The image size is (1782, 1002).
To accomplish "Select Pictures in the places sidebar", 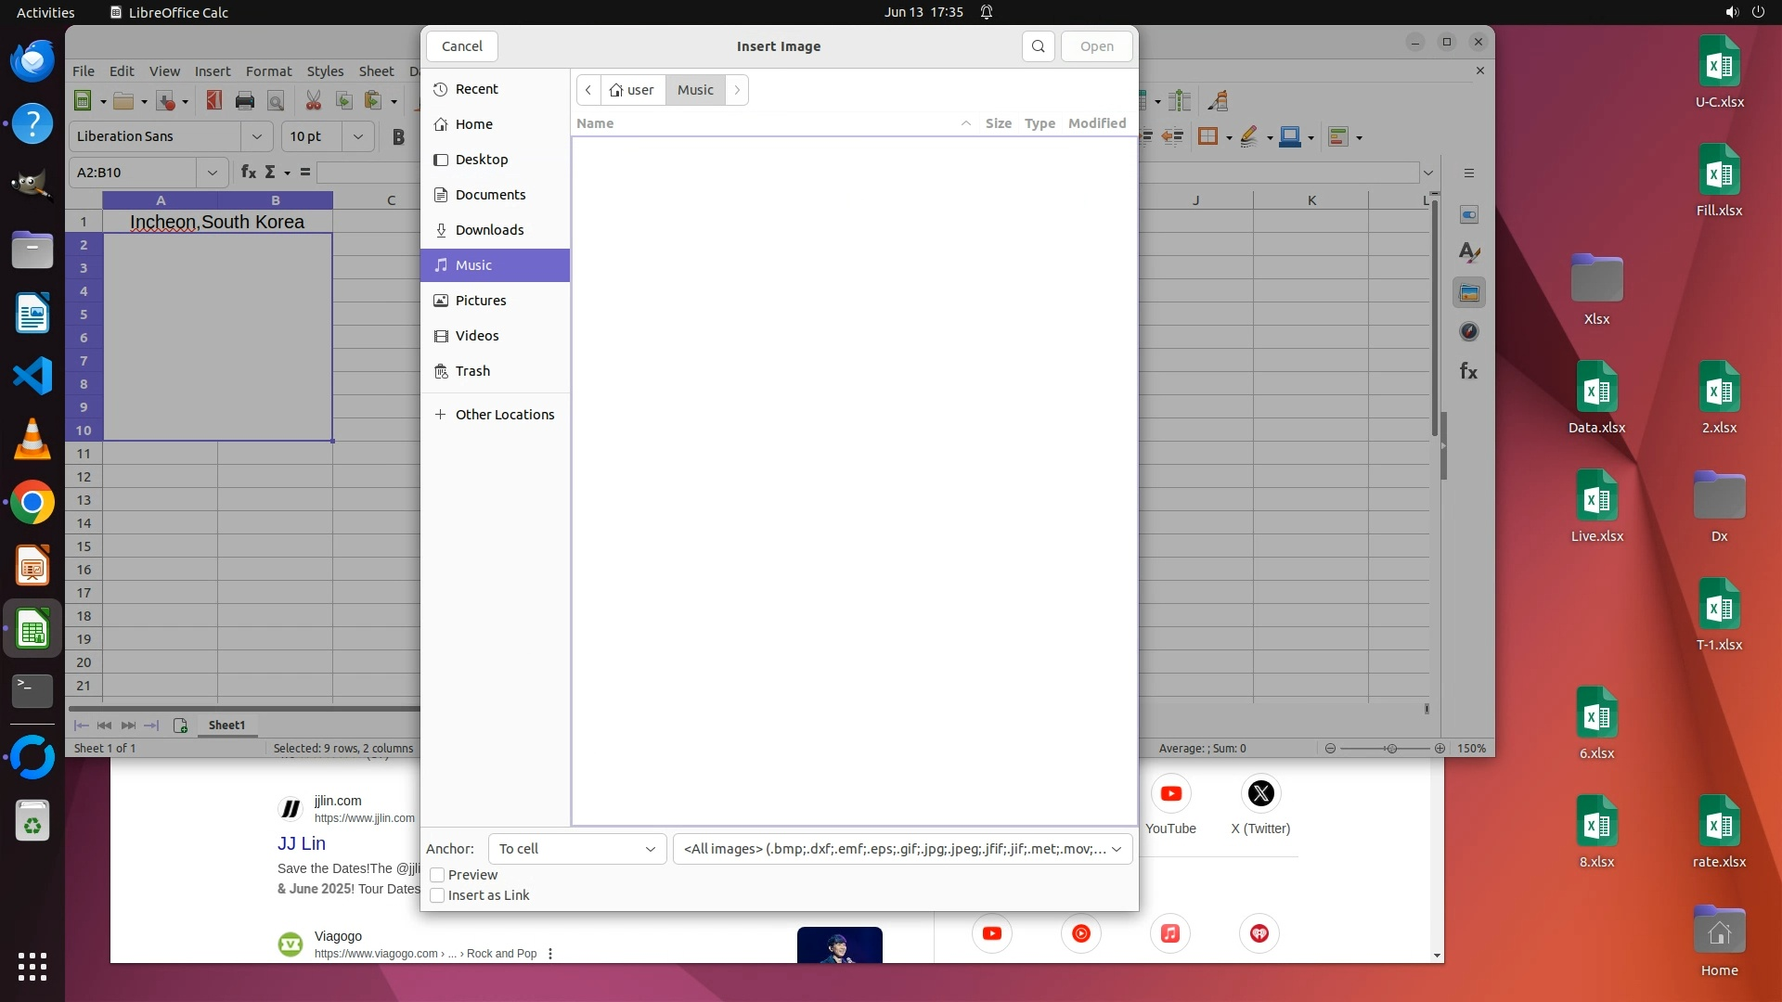I will (x=481, y=301).
